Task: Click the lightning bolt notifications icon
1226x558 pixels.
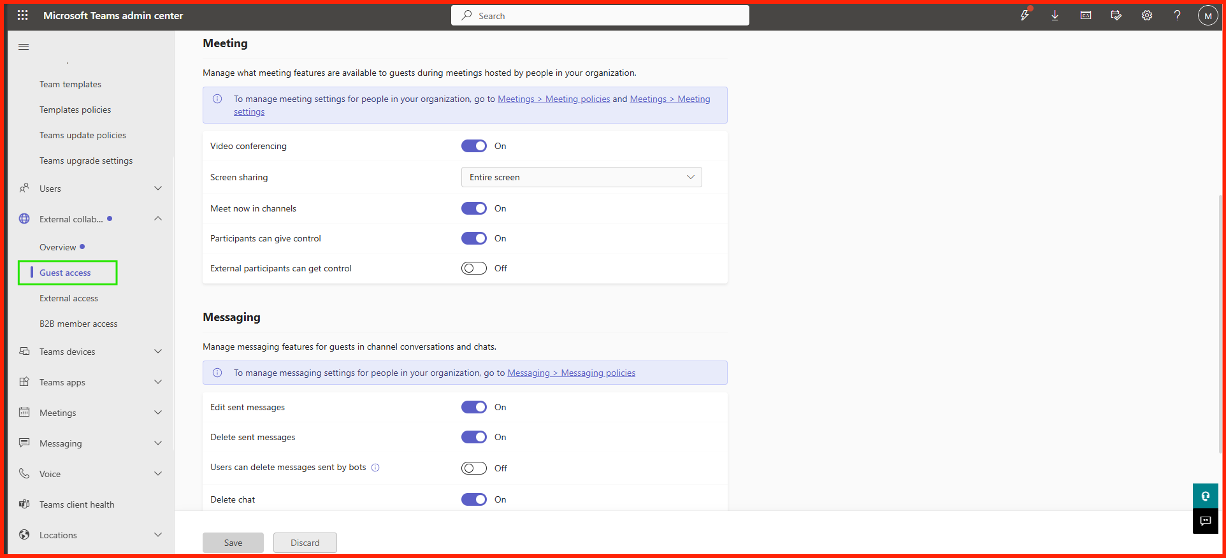Action: 1025,15
